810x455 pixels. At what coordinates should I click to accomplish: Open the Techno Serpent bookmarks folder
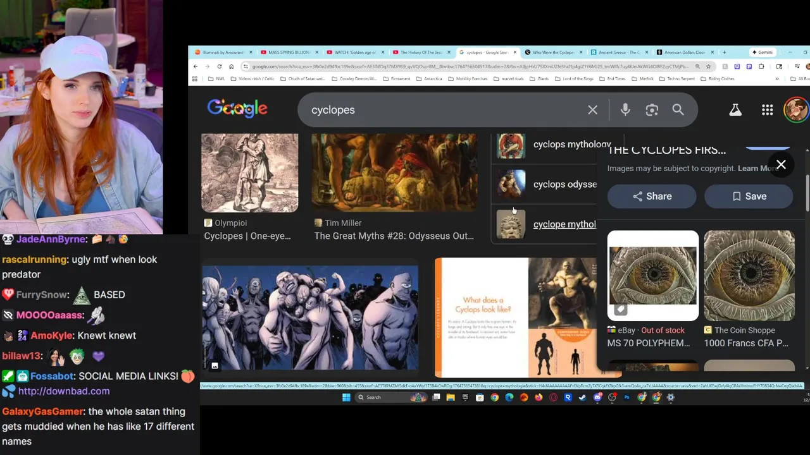point(676,79)
